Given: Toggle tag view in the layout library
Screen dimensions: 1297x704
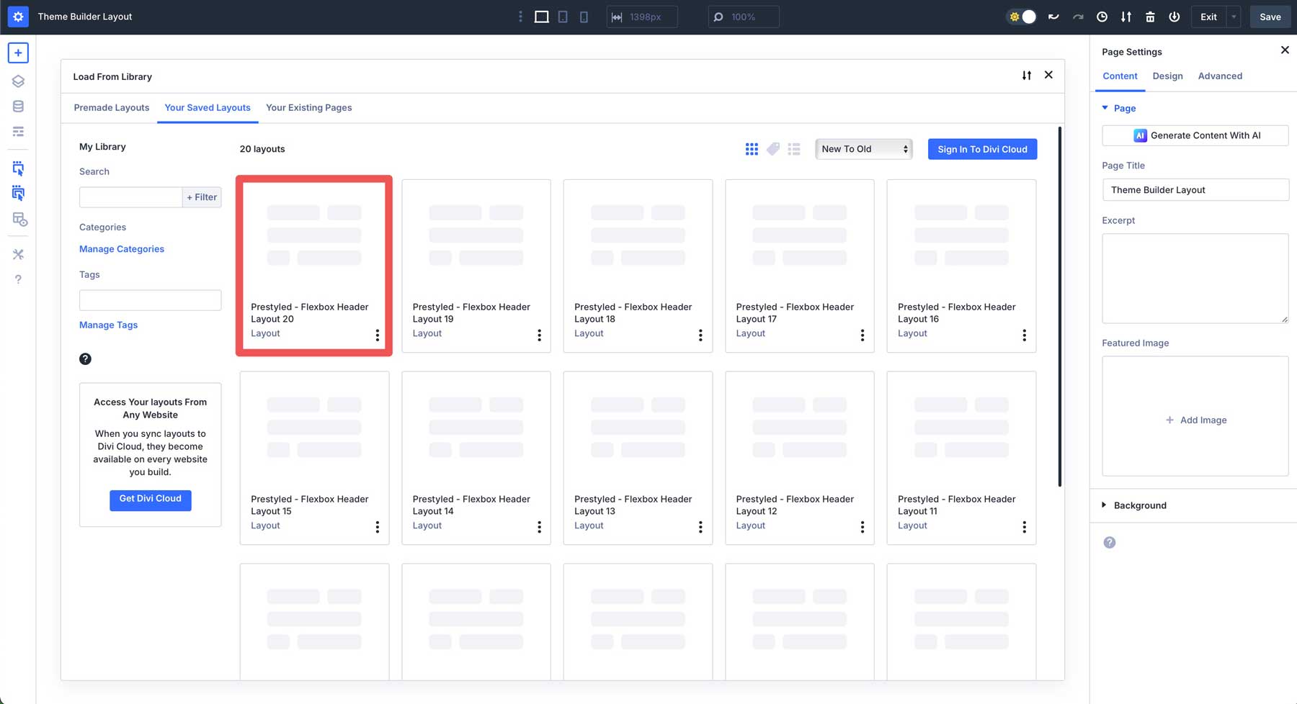Looking at the screenshot, I should (x=773, y=149).
